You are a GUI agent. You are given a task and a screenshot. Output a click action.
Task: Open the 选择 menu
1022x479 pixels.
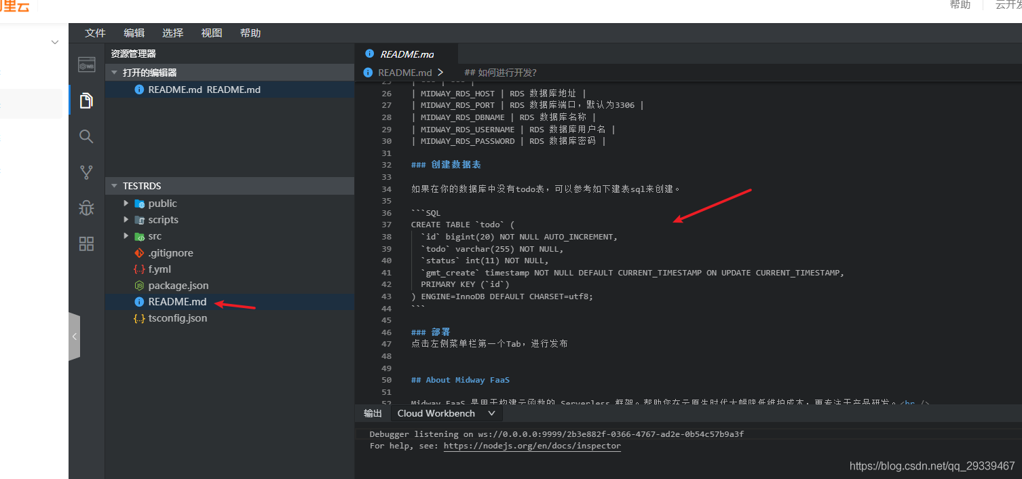coord(172,33)
